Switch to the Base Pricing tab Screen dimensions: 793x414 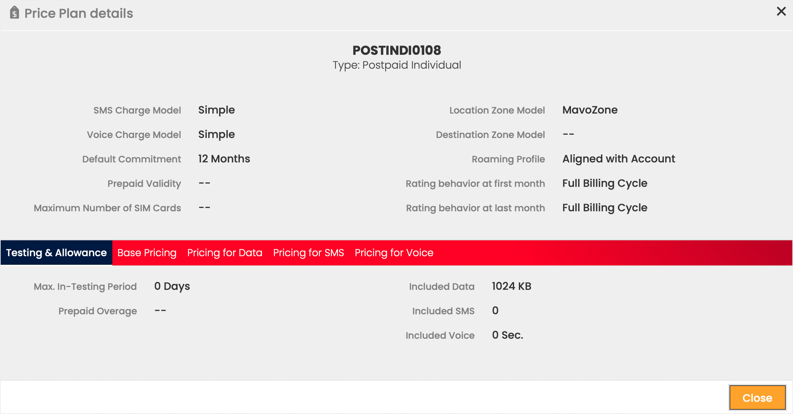pyautogui.click(x=147, y=253)
